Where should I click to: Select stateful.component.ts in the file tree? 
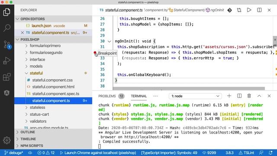pos(53,101)
